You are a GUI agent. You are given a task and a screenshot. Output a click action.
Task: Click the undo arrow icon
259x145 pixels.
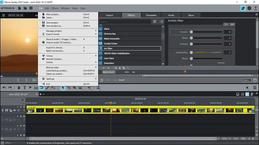click(x=4, y=88)
